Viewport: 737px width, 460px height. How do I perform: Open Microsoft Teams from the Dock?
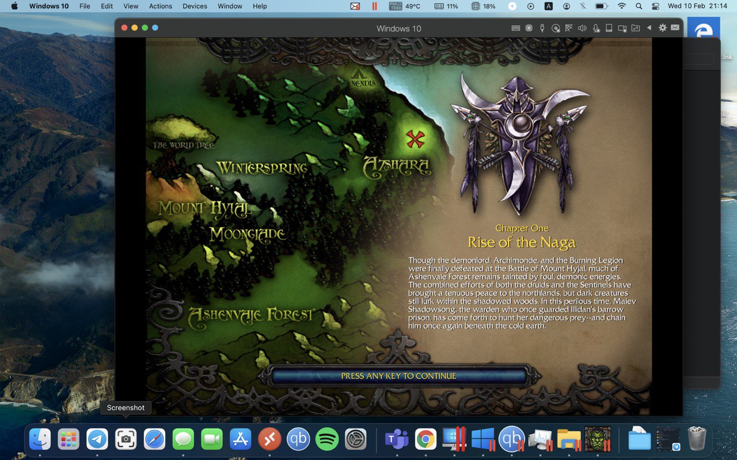(397, 439)
